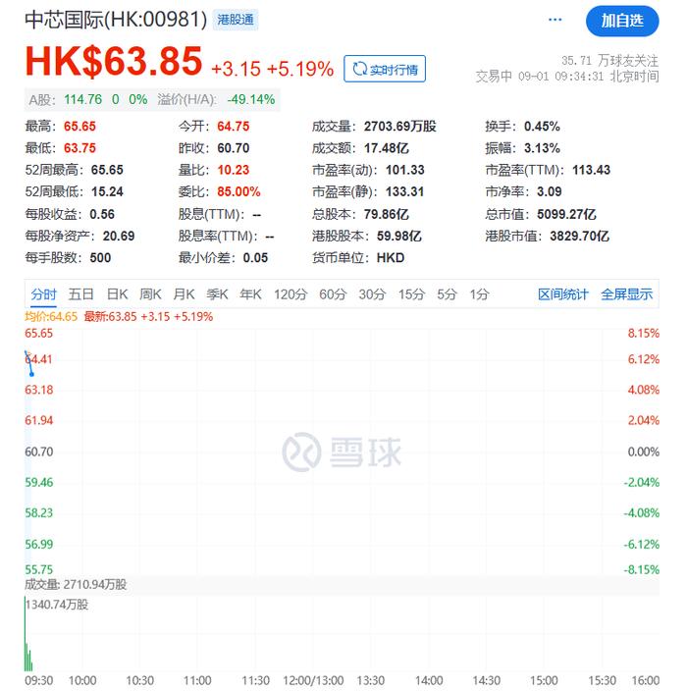This screenshot has width=687, height=691.
Task: Click the 市盈率(TTM) value 113.43
Action: click(591, 170)
